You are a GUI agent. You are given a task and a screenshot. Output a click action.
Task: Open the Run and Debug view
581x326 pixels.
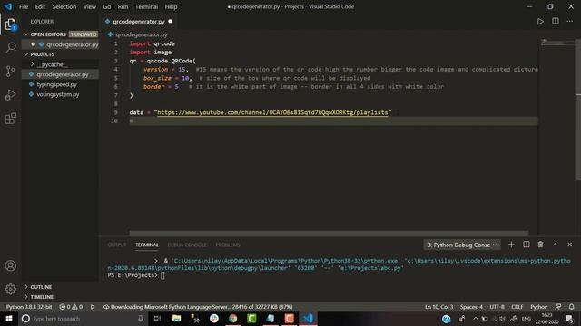coord(10,94)
